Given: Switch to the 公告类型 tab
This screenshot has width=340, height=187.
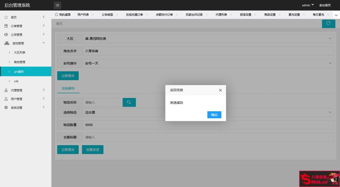Looking at the screenshot, I should 107,15.
